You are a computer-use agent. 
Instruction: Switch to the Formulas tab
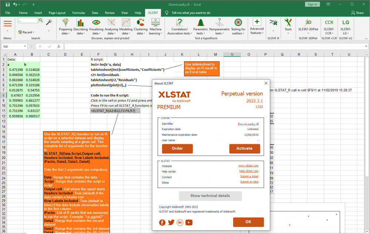tap(78, 13)
